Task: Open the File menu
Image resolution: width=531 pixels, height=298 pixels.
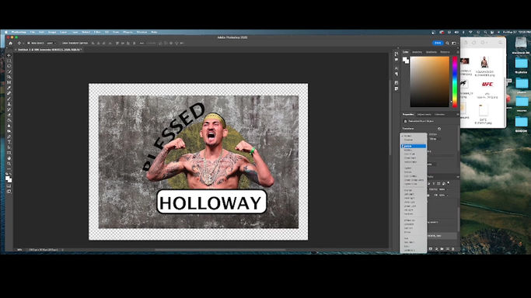Action: (33, 32)
